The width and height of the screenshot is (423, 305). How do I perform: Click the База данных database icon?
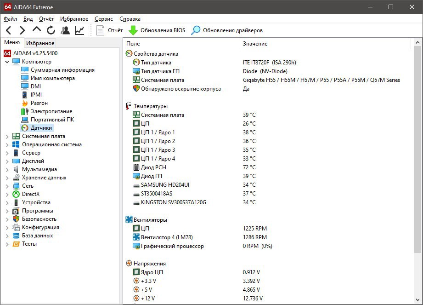click(16, 236)
